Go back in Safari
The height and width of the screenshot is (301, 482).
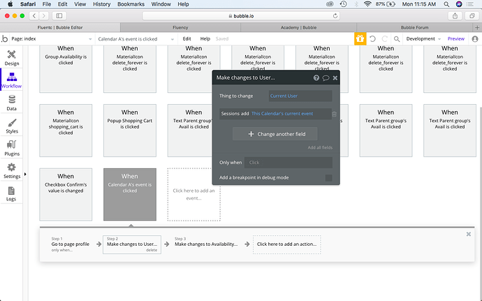(x=34, y=15)
